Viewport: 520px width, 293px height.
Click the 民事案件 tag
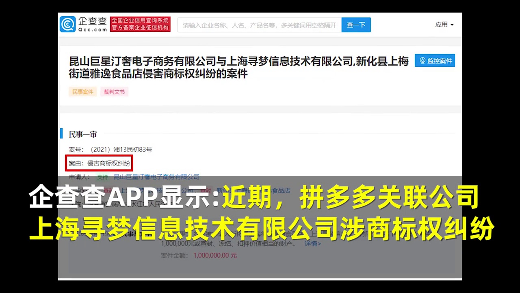[83, 92]
